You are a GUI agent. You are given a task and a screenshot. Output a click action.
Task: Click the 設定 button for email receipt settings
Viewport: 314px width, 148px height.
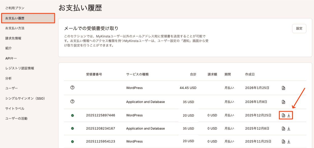point(299,28)
